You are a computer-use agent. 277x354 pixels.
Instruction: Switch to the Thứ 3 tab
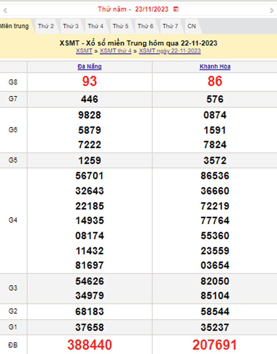pos(71,26)
